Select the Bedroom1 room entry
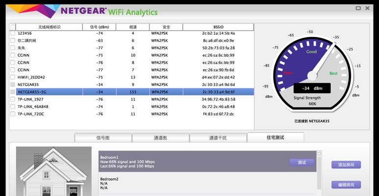379x196 pixels. coord(207,161)
